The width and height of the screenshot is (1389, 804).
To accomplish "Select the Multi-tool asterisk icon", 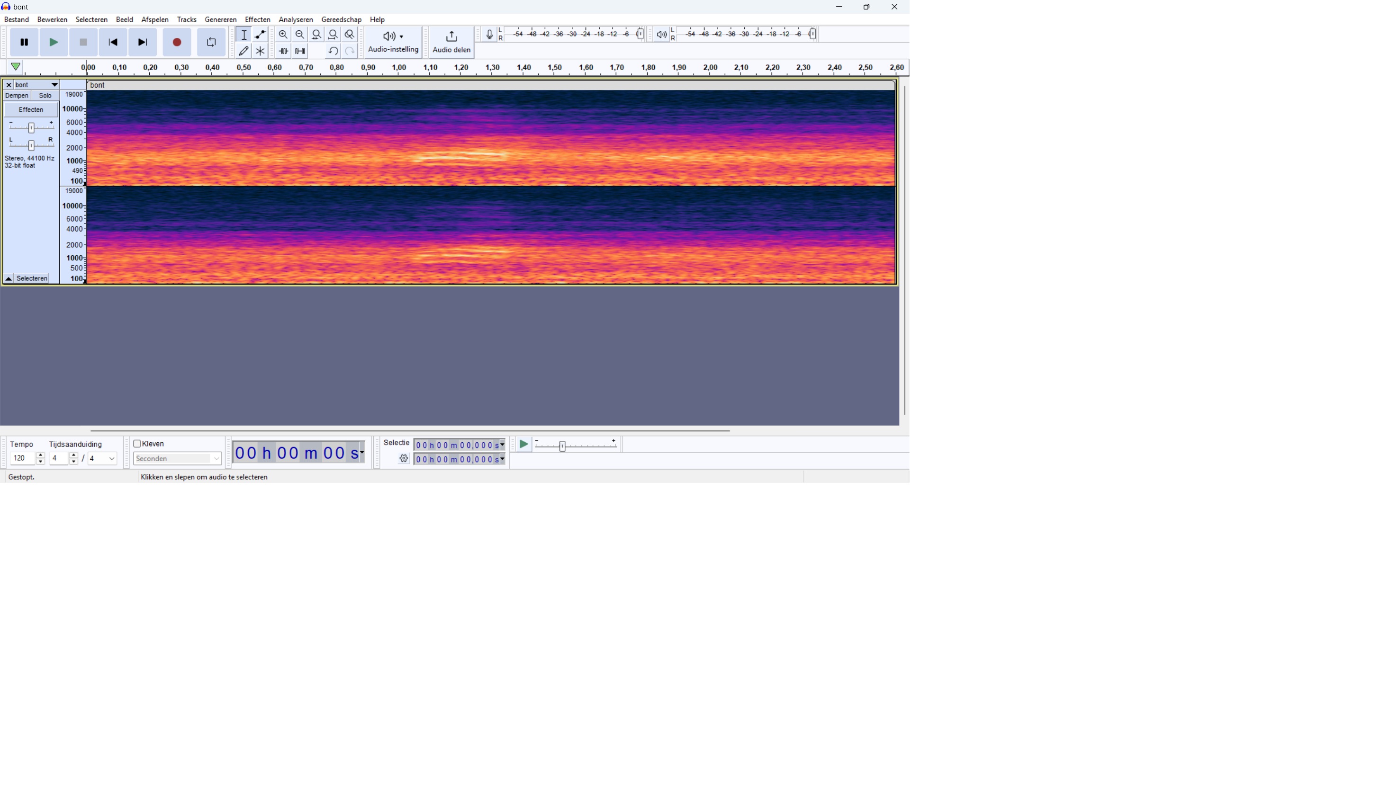I will click(260, 51).
